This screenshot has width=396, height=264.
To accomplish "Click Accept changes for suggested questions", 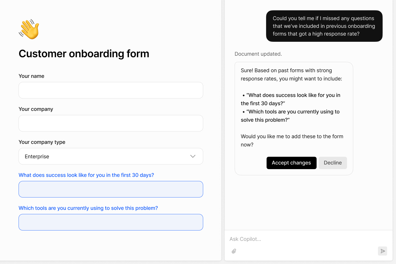I will pos(291,163).
